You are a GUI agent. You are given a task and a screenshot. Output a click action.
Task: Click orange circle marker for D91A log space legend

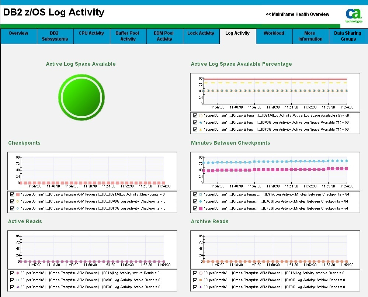click(x=201, y=115)
